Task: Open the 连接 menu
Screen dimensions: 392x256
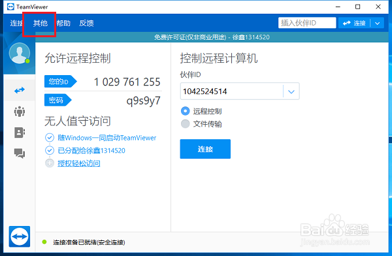Action: 16,23
